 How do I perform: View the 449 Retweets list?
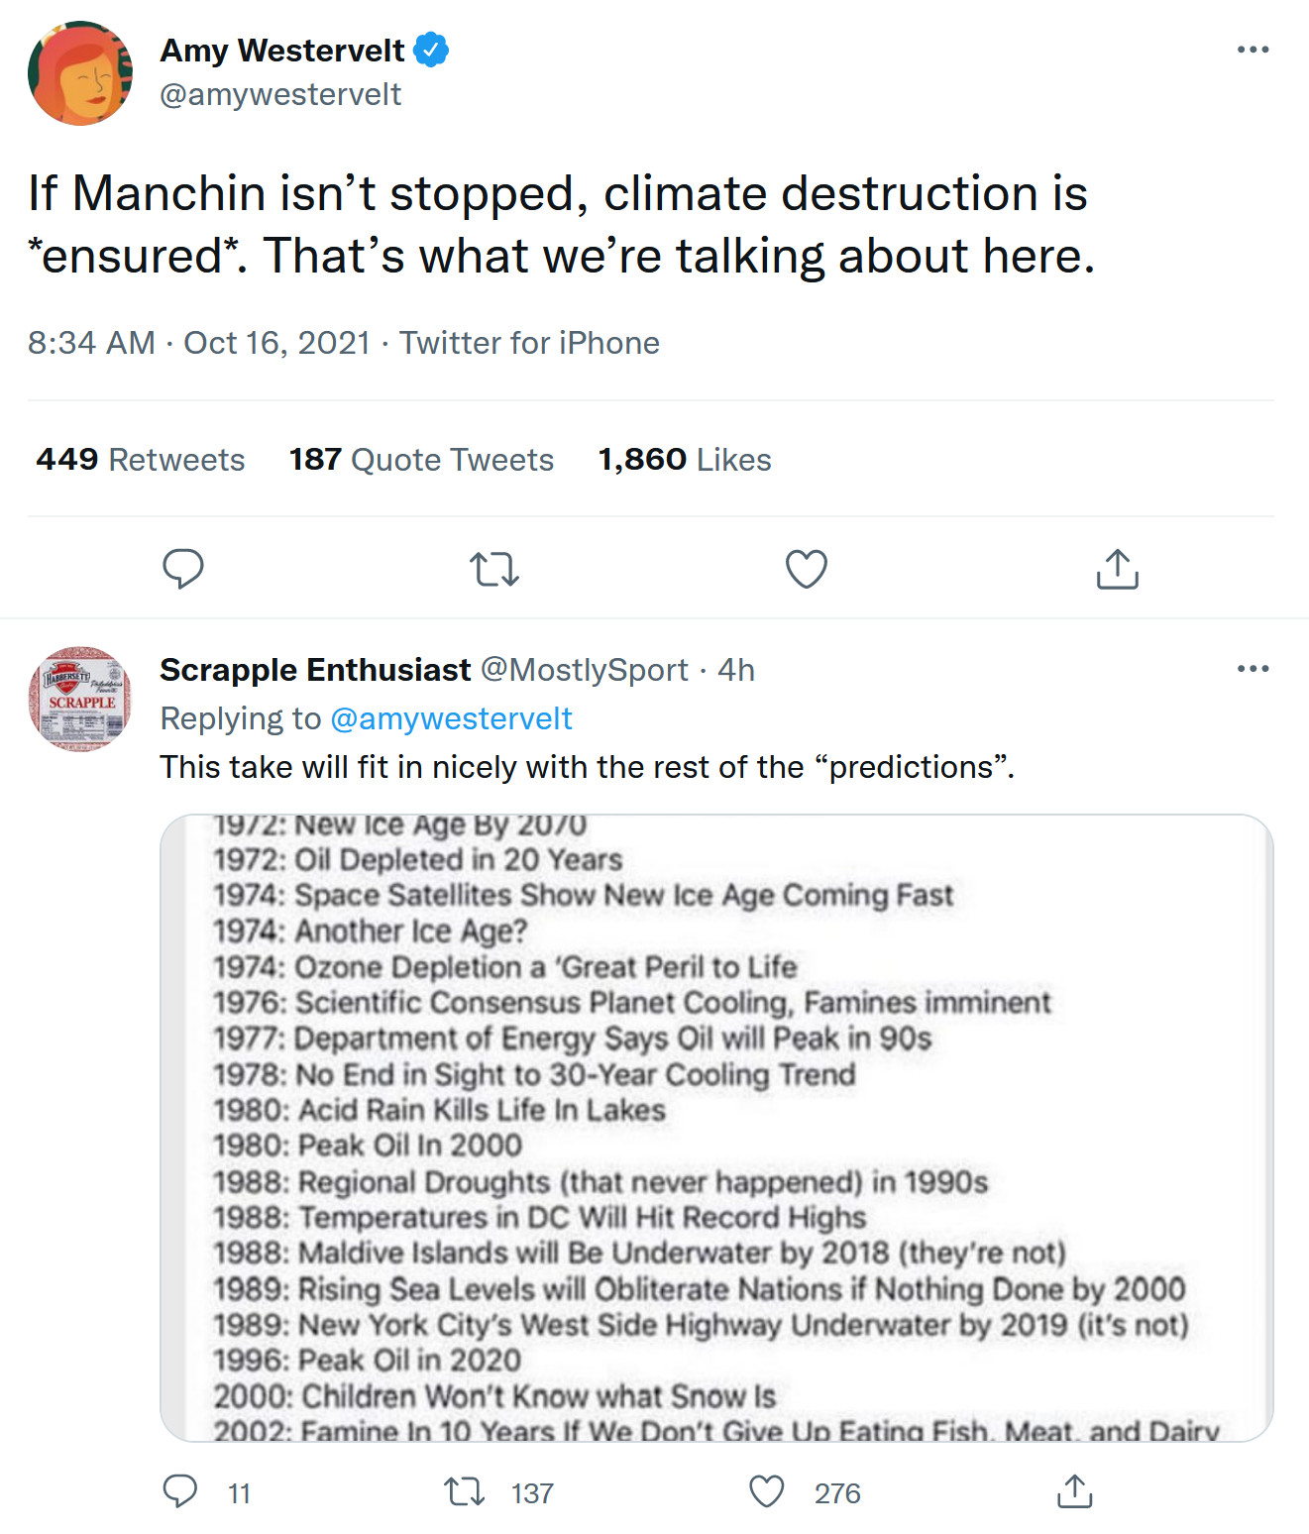[x=141, y=460]
